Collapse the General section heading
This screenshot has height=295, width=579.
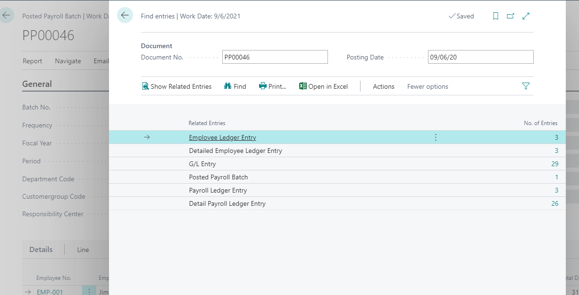(37, 84)
